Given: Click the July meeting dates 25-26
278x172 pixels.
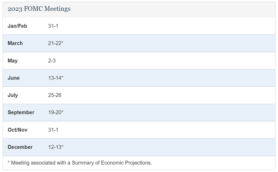Looking at the screenshot, I should [x=55, y=95].
